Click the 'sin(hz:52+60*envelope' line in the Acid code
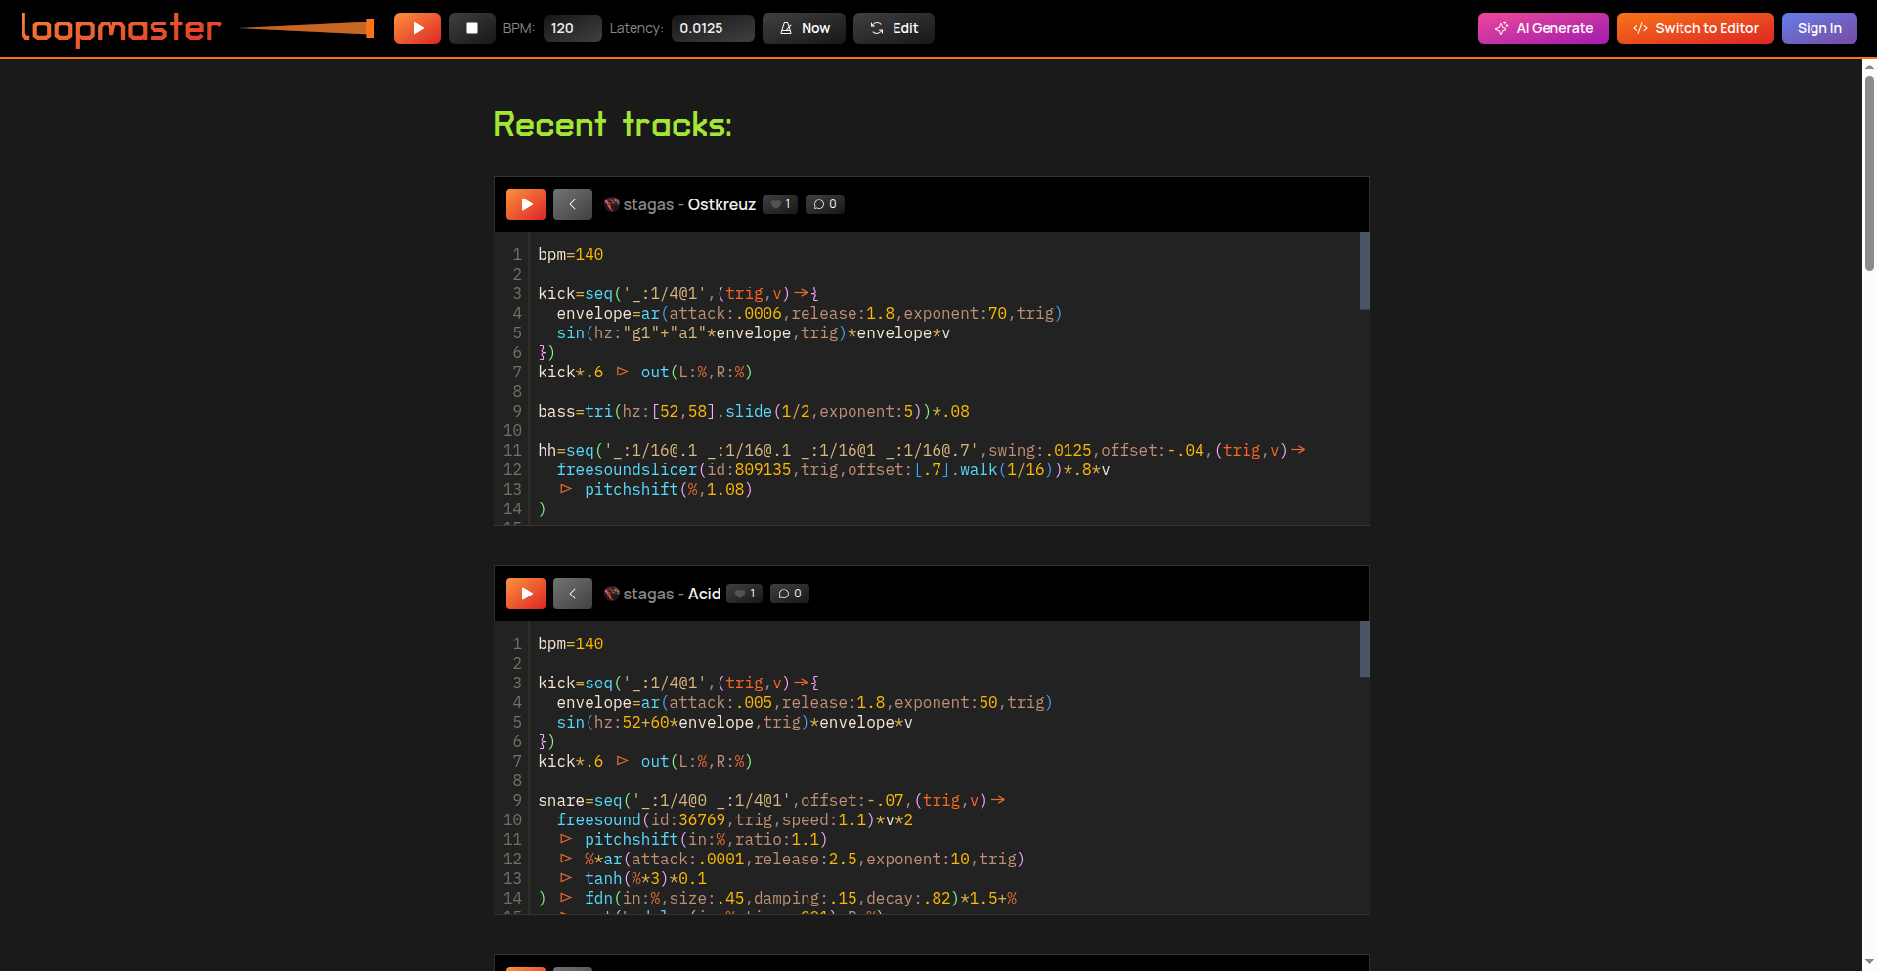Image resolution: width=1877 pixels, height=971 pixels. coord(734,722)
